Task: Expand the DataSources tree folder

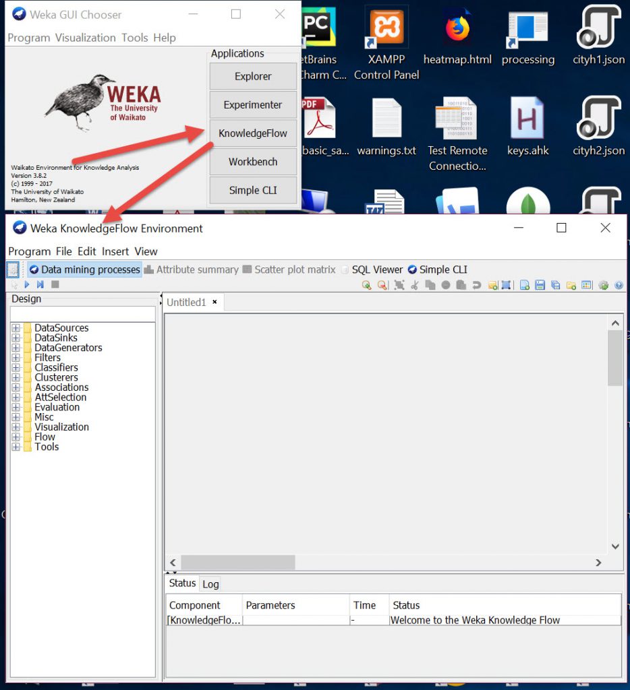Action: pos(16,328)
